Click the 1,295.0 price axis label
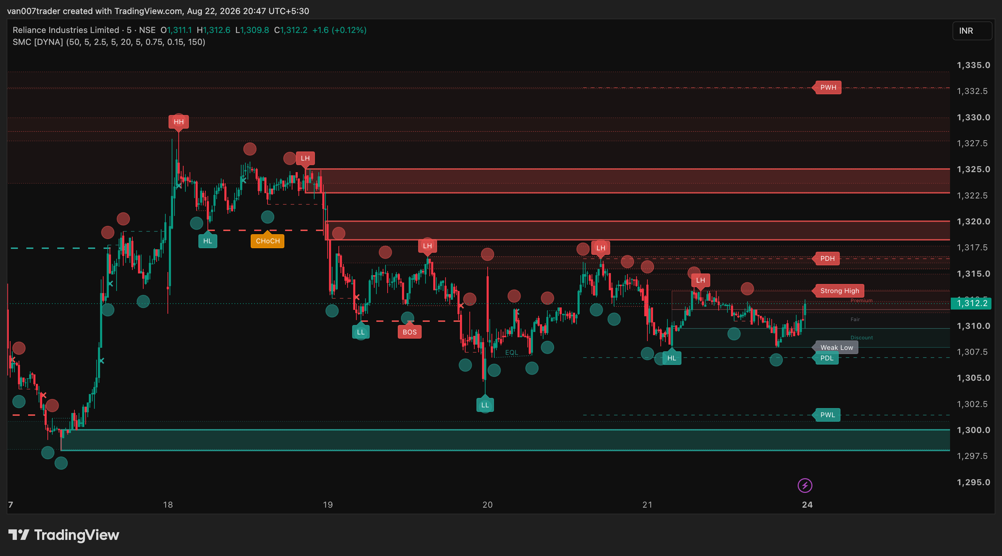The width and height of the screenshot is (1002, 556). (x=973, y=482)
